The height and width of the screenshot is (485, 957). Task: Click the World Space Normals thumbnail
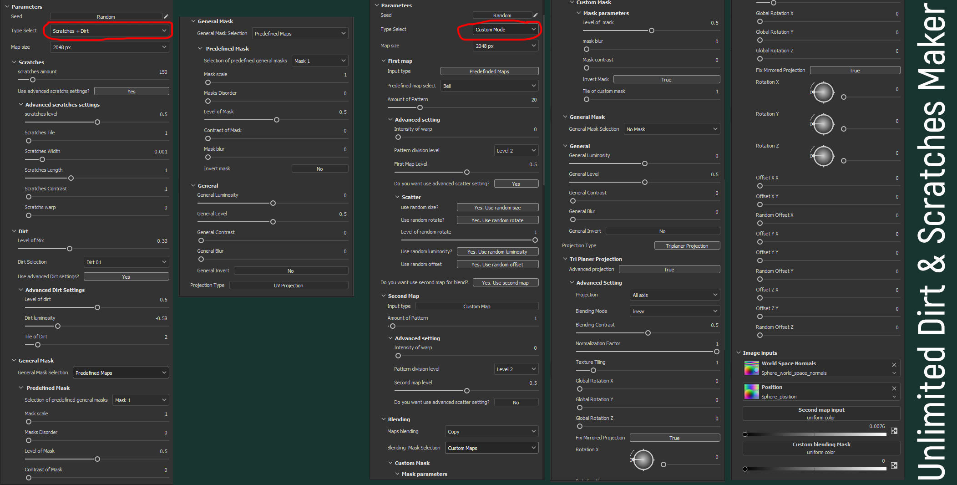point(751,368)
